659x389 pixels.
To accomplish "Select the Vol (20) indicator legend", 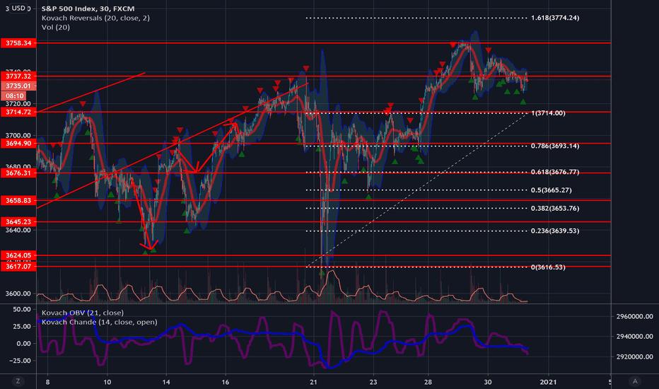I will (x=55, y=28).
